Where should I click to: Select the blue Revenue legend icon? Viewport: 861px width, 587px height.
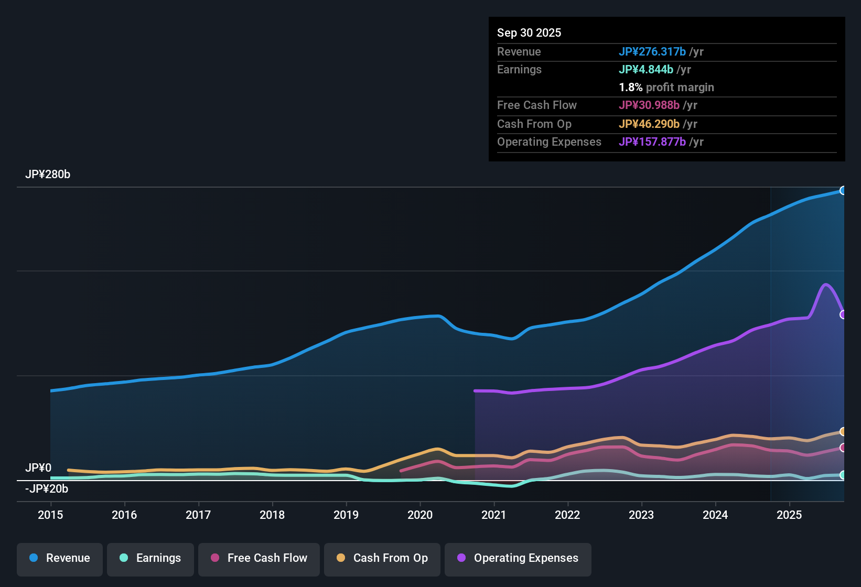34,558
